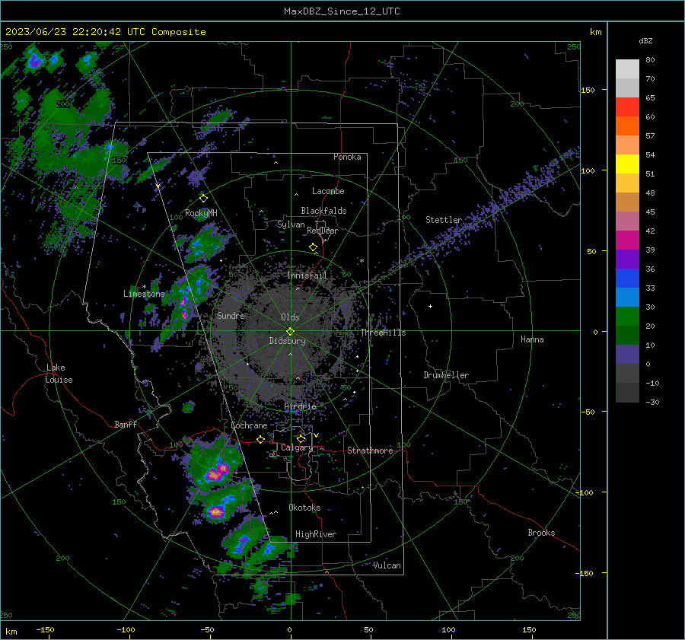The height and width of the screenshot is (640, 685).
Task: Click the Blackfalds city label
Action: pyautogui.click(x=323, y=211)
